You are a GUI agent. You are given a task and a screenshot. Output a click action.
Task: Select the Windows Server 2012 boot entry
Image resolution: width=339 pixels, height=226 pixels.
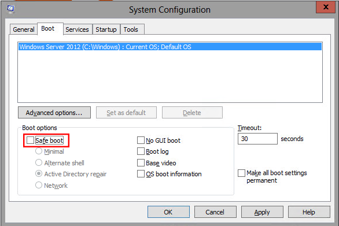tap(170, 47)
